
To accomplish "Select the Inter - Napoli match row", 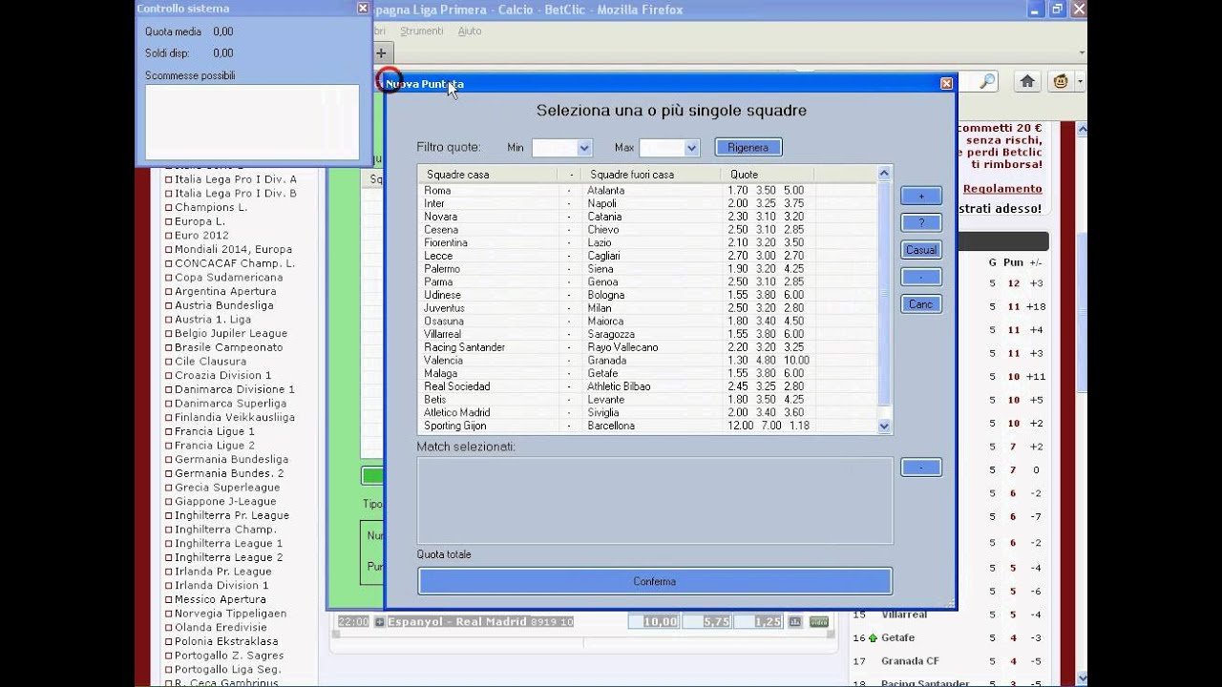I will [x=647, y=204].
